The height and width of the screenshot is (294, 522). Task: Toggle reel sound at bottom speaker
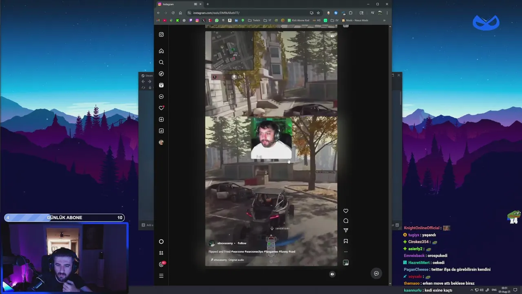(x=332, y=274)
